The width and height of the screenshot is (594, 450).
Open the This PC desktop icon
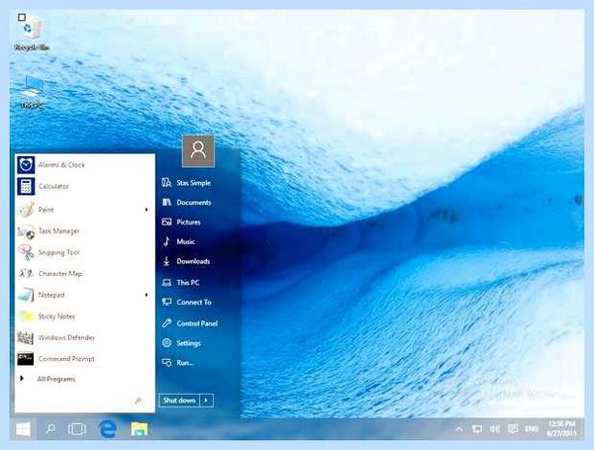point(32,92)
